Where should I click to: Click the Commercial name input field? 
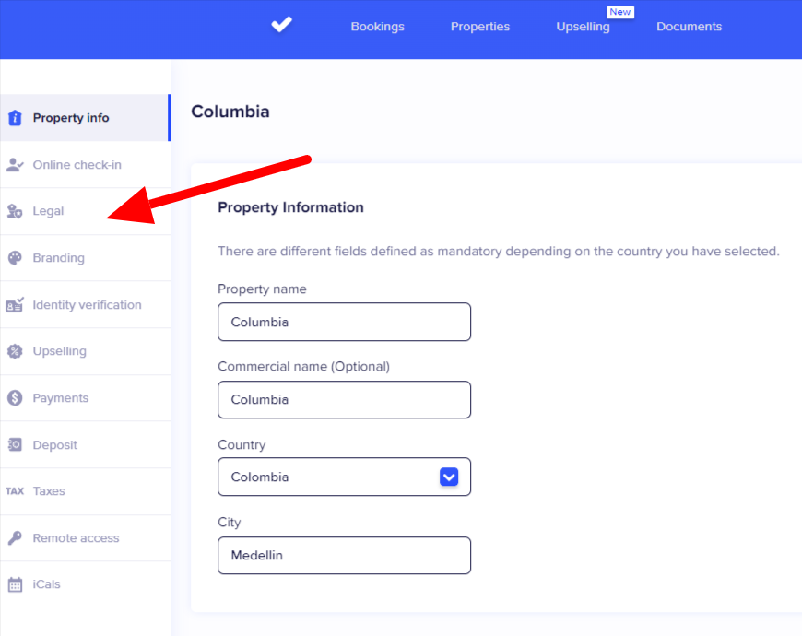tap(344, 400)
